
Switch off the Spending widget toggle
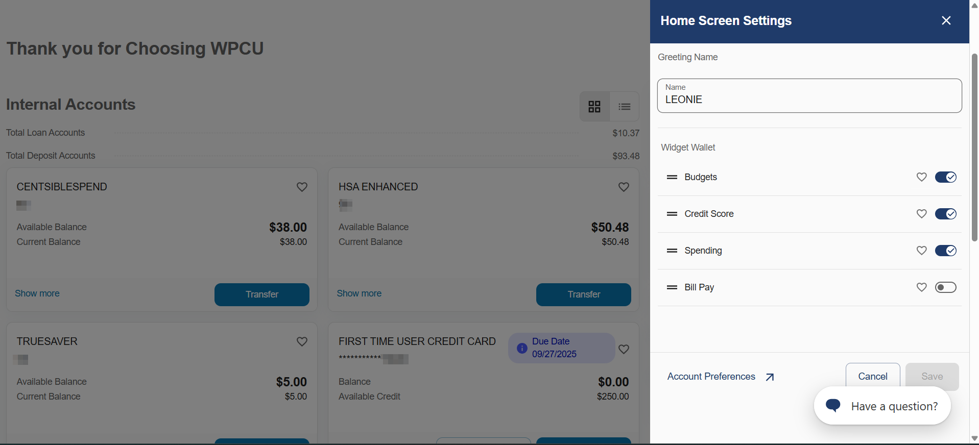point(945,251)
